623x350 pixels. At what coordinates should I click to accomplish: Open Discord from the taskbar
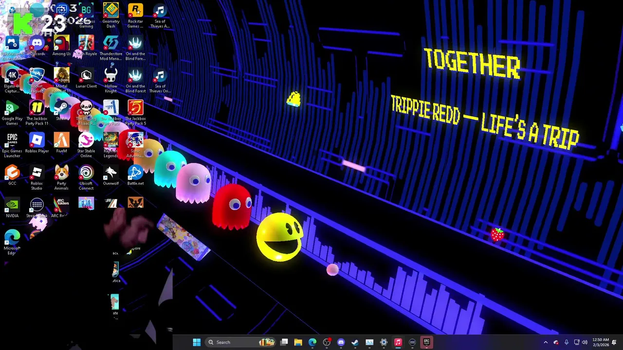pyautogui.click(x=341, y=342)
